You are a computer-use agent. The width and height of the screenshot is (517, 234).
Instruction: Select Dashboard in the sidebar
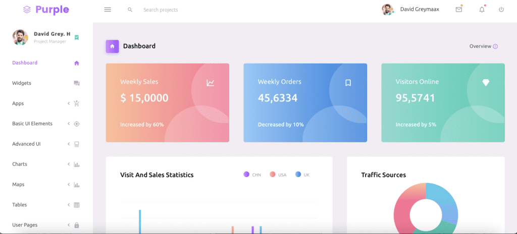tap(25, 63)
